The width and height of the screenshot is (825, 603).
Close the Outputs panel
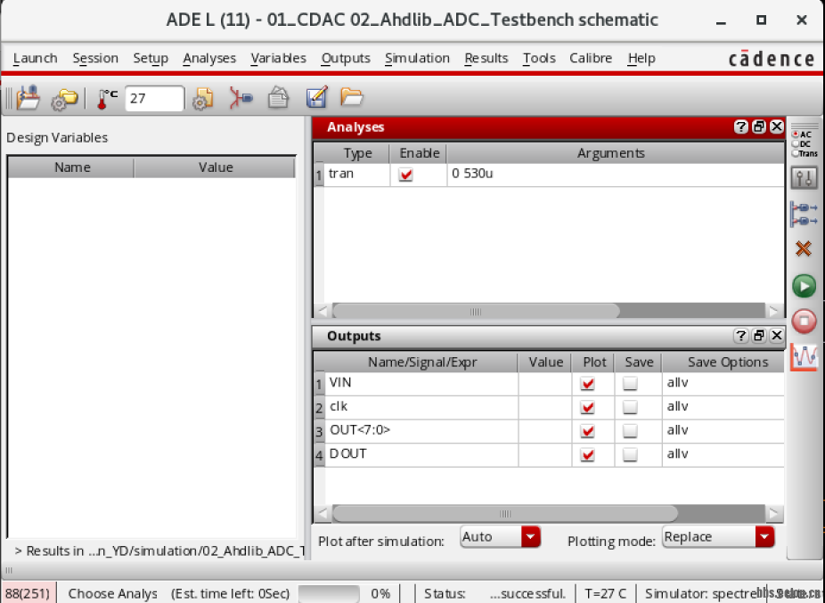click(777, 336)
